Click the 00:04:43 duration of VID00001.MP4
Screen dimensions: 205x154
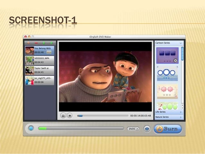tap(39, 62)
